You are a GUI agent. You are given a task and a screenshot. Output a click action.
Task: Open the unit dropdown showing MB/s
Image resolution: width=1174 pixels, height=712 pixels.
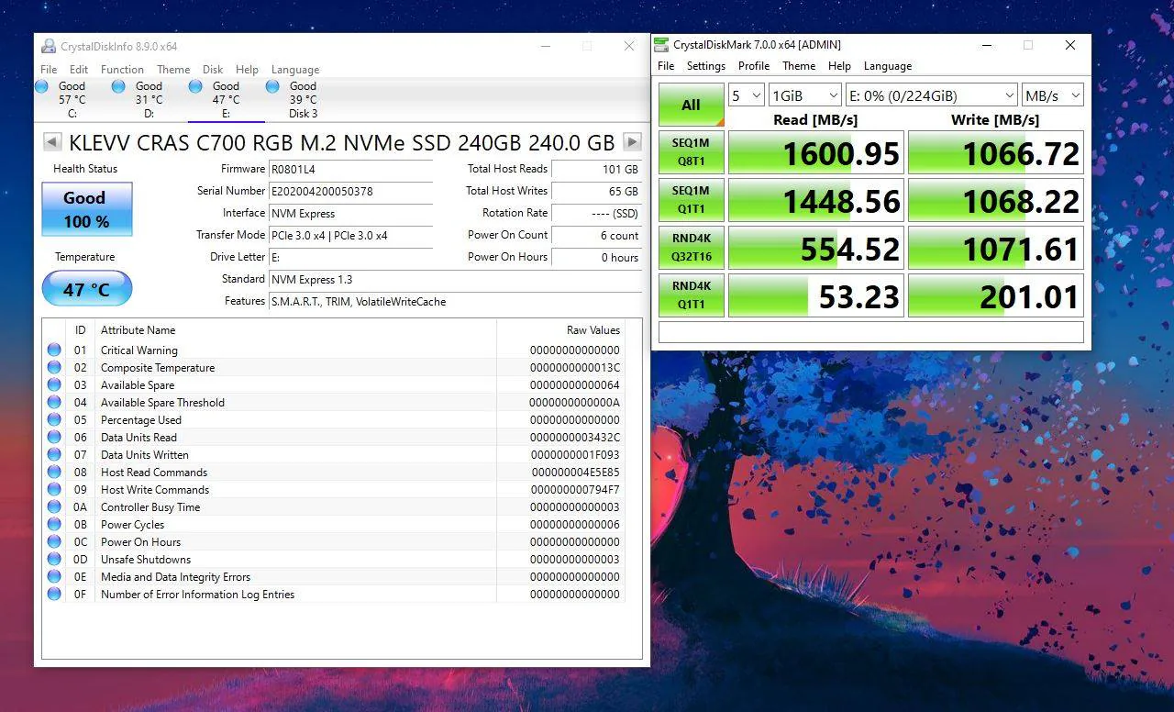[x=1053, y=95]
